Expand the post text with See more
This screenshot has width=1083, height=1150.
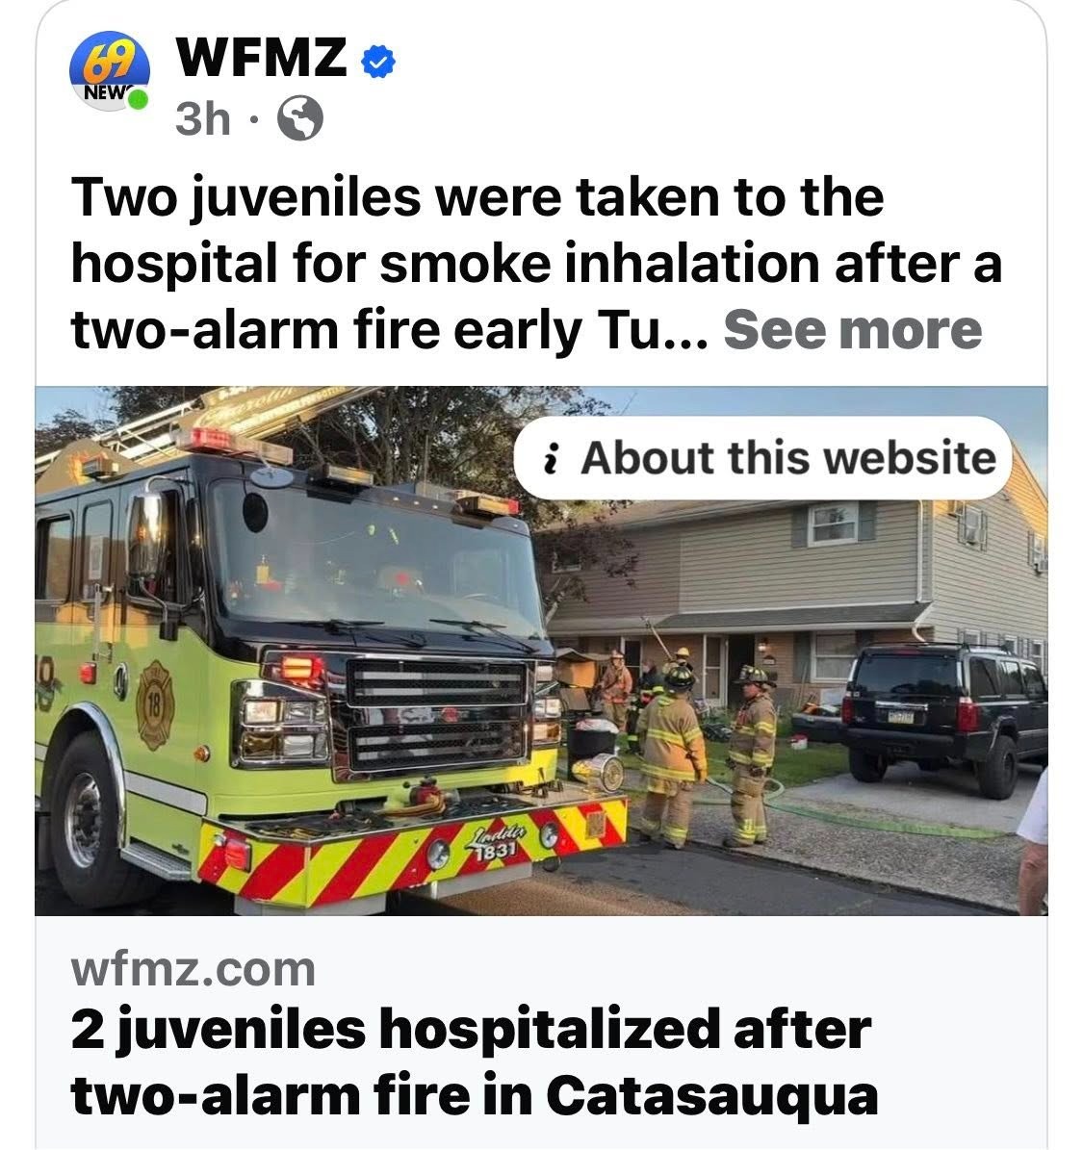[x=853, y=330]
